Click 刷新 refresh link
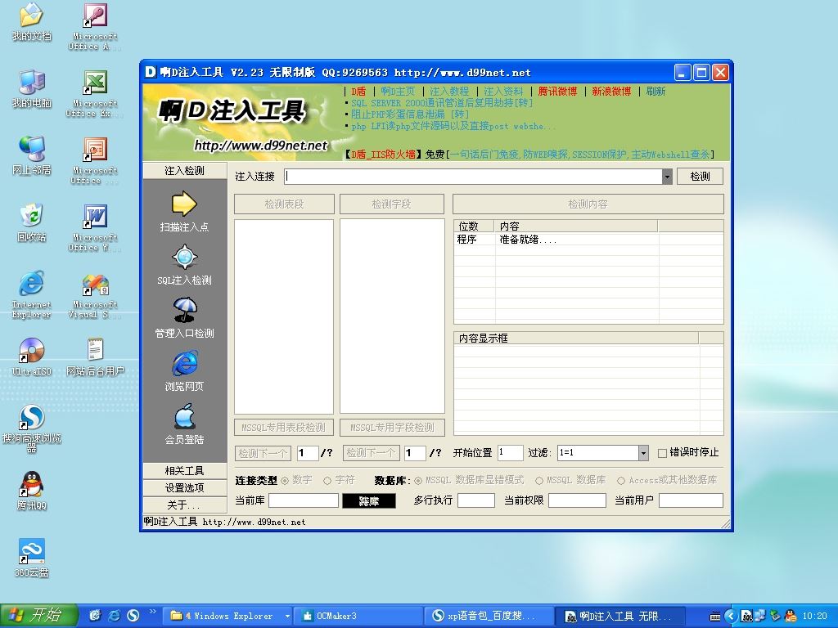The width and height of the screenshot is (838, 628). pos(656,92)
